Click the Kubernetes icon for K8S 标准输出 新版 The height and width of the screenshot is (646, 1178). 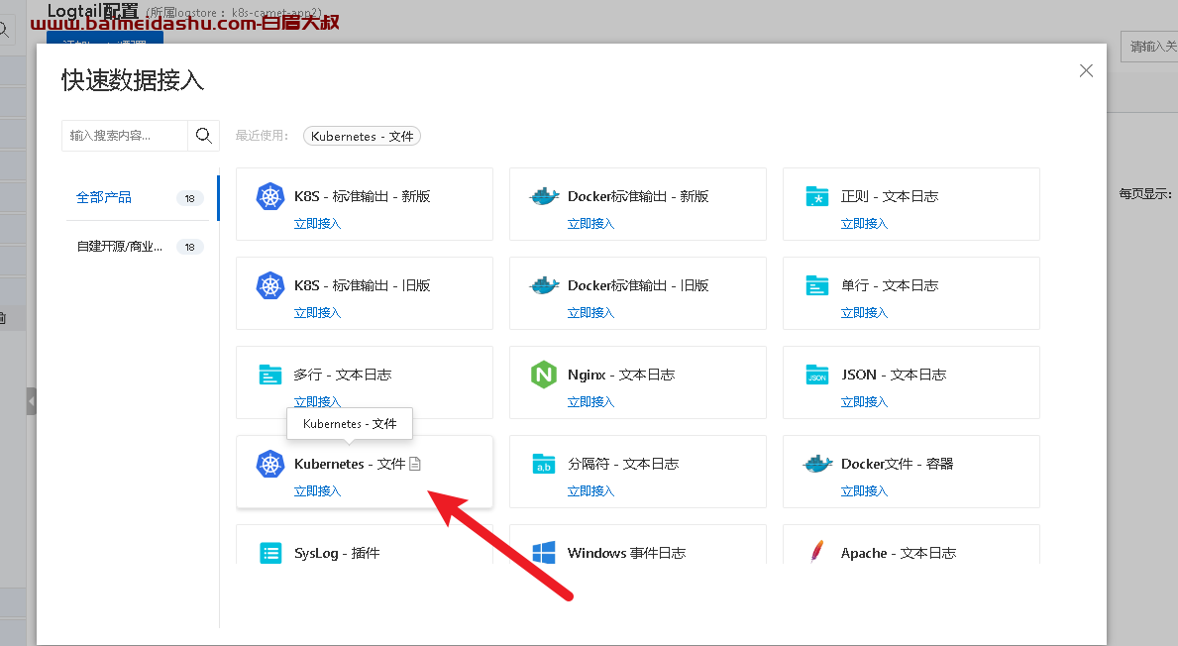click(269, 196)
